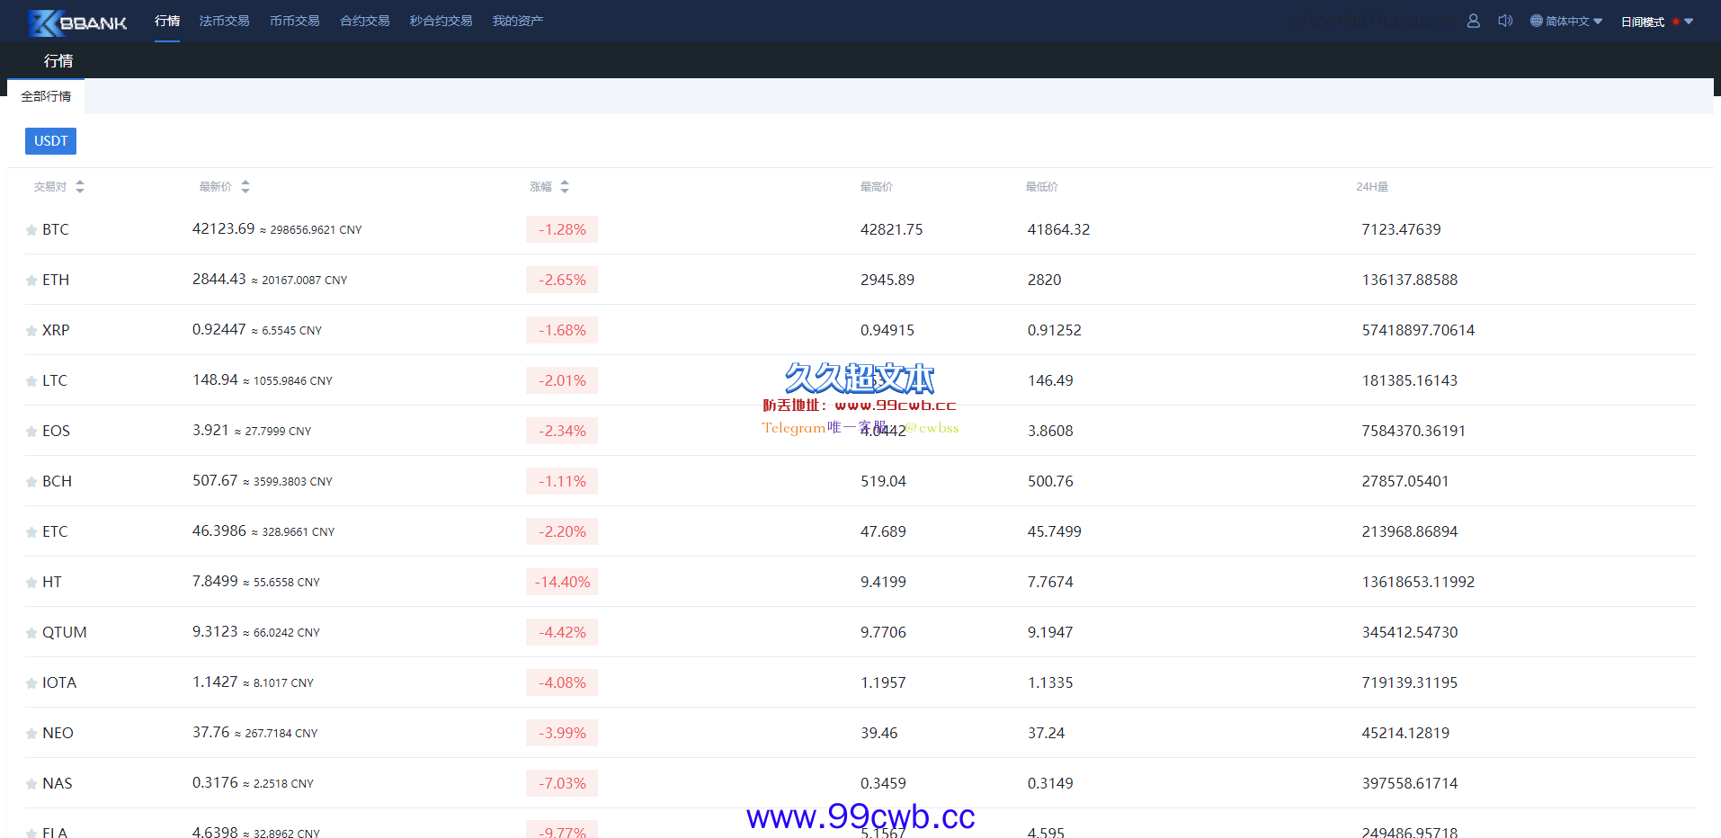The height and width of the screenshot is (838, 1721).
Task: Click ETH change badge -2.65%
Action: pyautogui.click(x=562, y=280)
